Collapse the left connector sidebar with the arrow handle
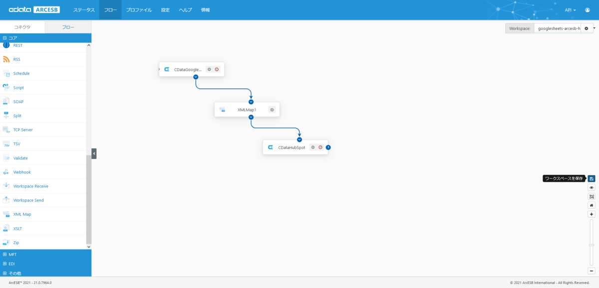599x288 pixels. 94,153
